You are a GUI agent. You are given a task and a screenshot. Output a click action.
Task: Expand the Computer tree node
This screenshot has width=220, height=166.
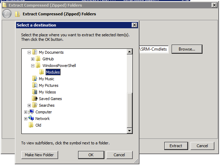pyautogui.click(x=26, y=112)
